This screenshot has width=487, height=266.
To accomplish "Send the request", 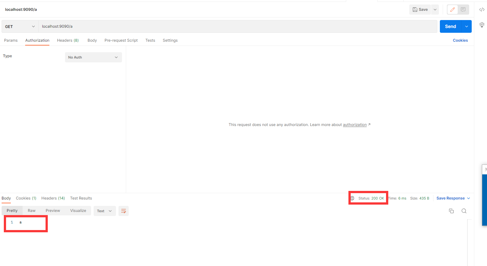I will click(x=450, y=26).
